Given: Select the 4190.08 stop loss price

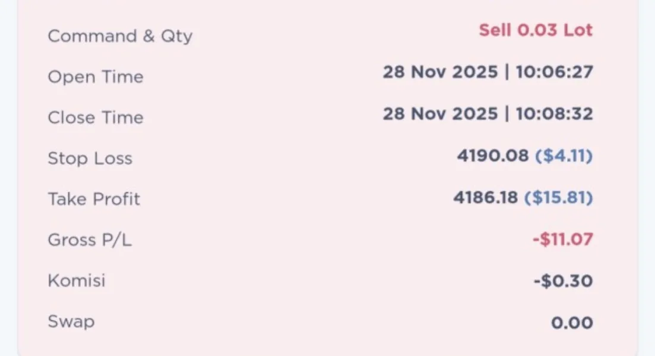Looking at the screenshot, I should (x=492, y=155).
